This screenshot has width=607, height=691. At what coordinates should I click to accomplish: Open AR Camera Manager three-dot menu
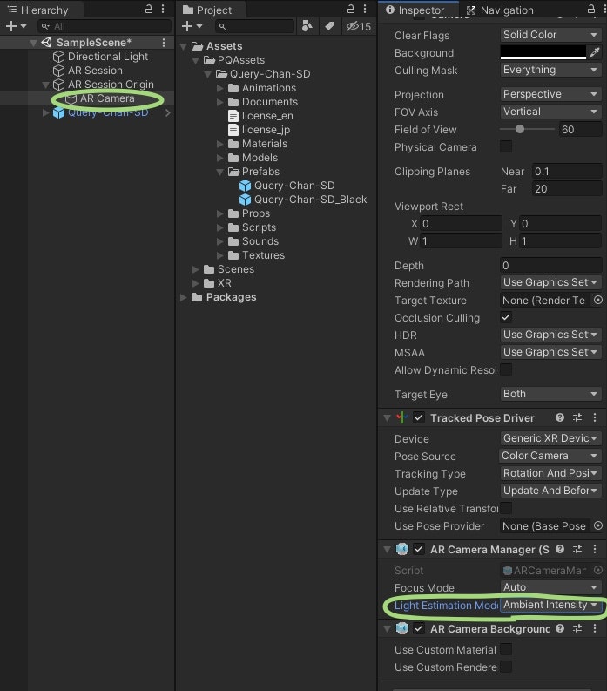pyautogui.click(x=595, y=549)
